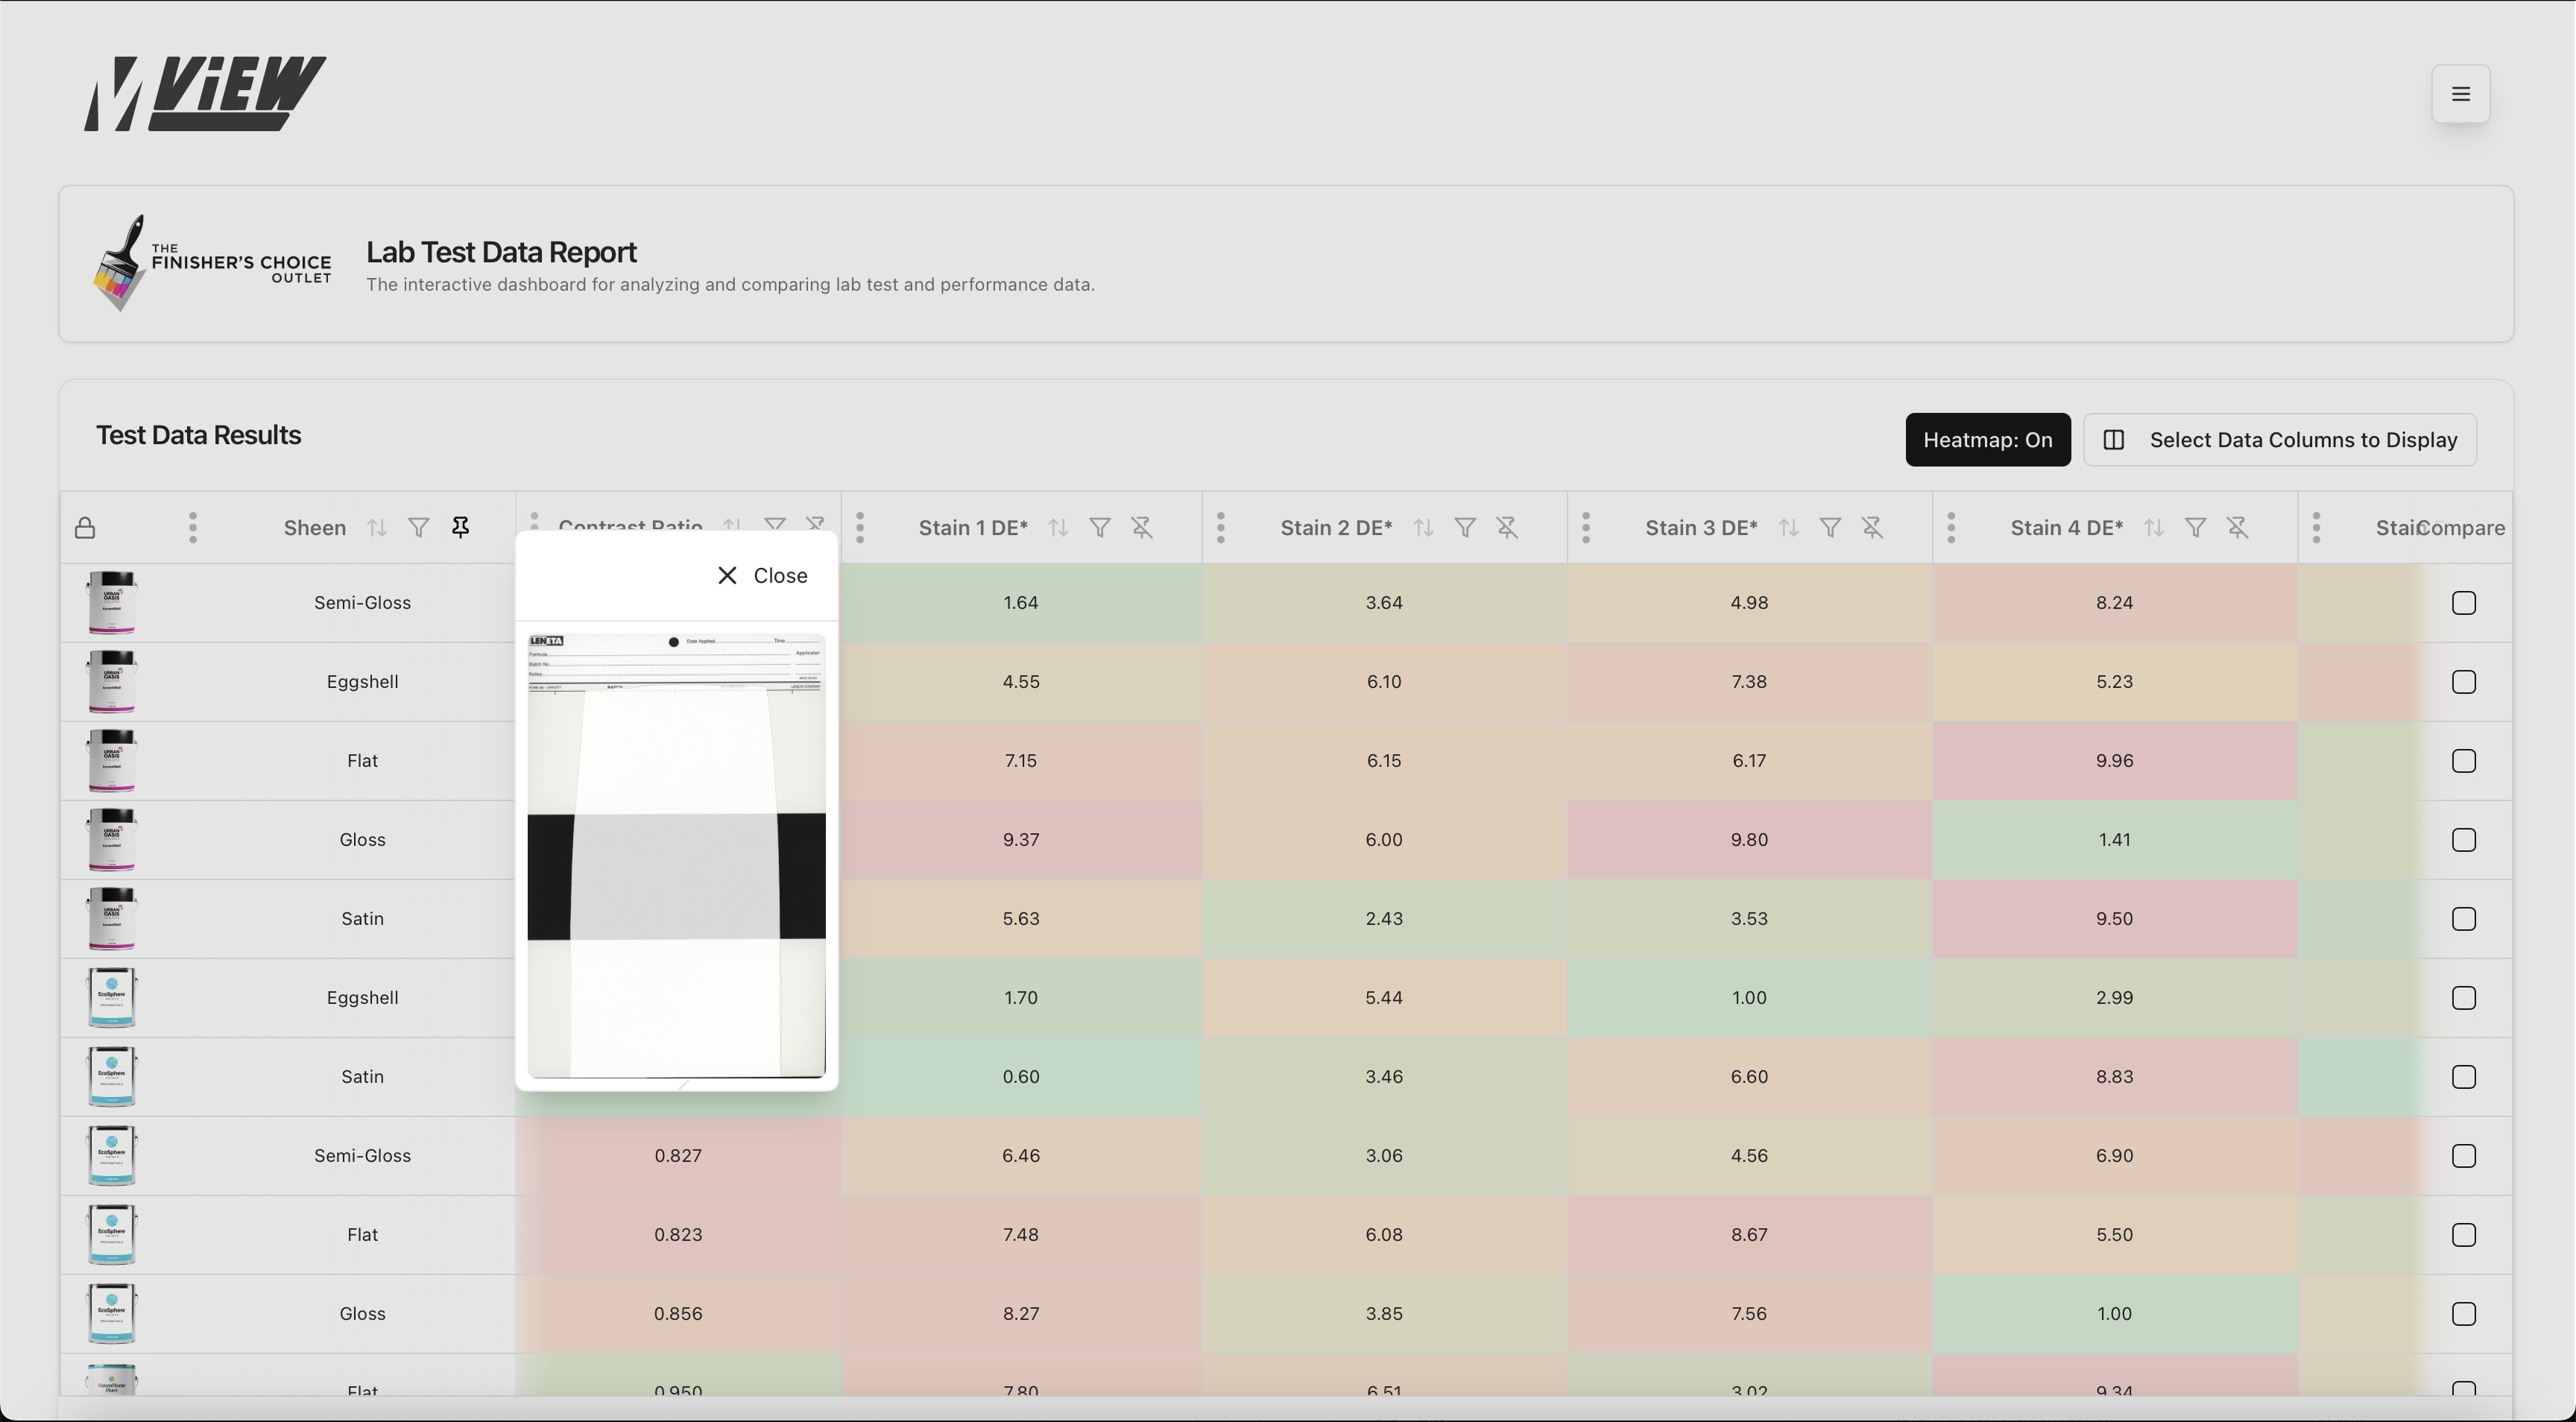
Task: Open the three-dot menu for the Sheen column
Action: point(192,527)
